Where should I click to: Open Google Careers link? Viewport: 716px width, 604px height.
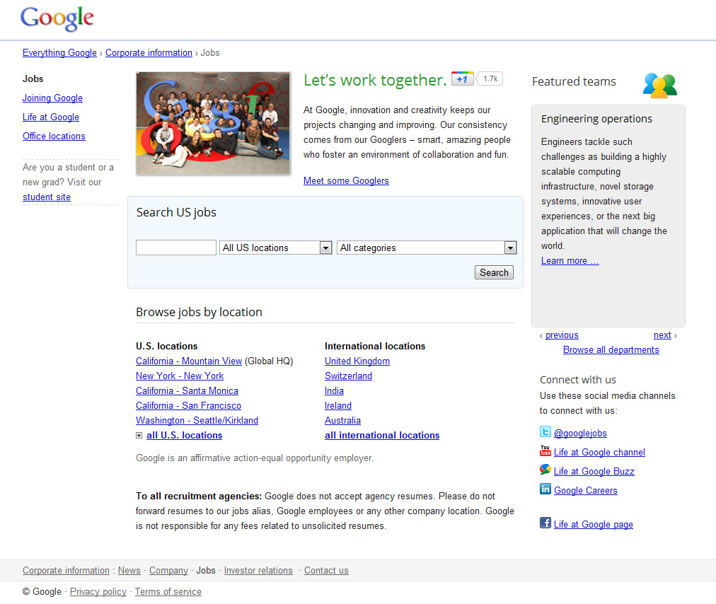pyautogui.click(x=585, y=491)
